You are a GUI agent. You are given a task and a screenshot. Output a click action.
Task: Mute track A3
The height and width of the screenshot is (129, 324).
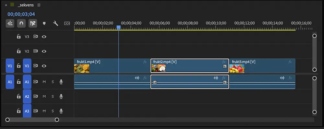tap(44, 111)
